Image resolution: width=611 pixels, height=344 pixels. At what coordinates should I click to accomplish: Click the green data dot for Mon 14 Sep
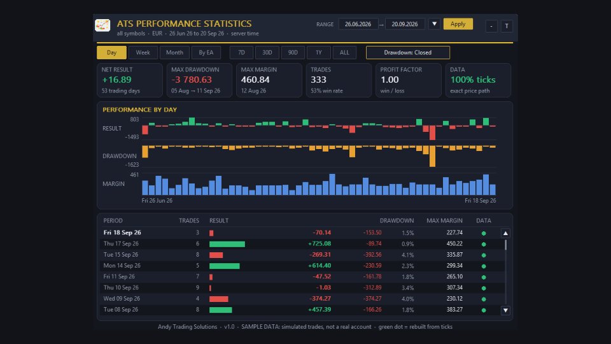click(484, 266)
